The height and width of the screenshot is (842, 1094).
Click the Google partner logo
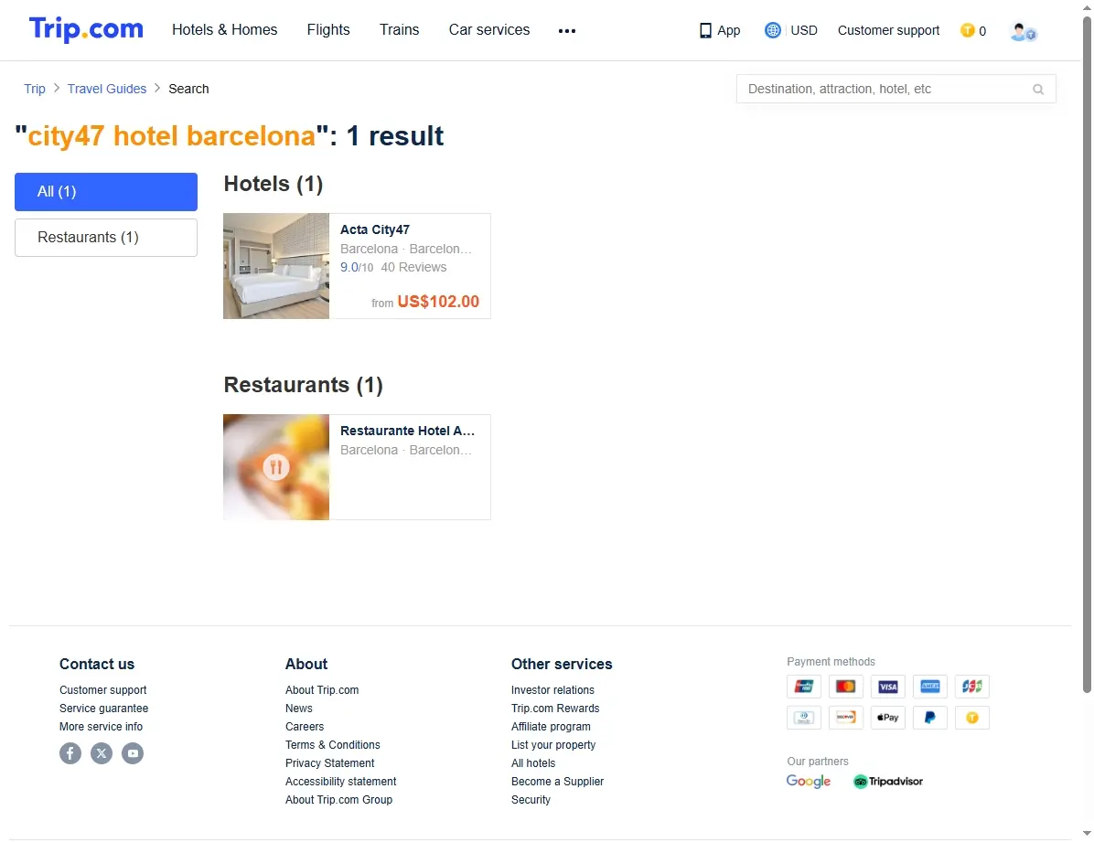click(808, 782)
